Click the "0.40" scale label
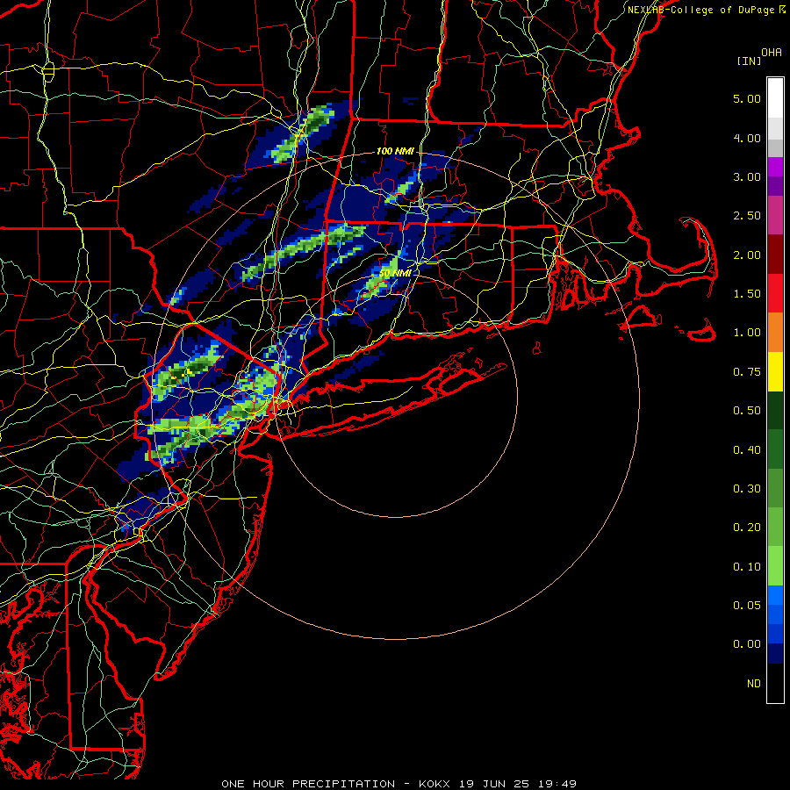 (747, 450)
